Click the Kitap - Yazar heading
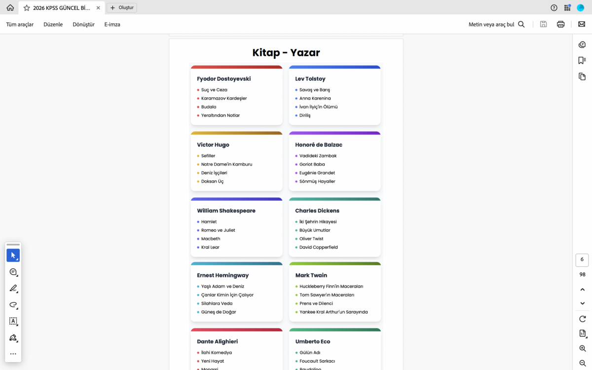592x370 pixels. 286,52
